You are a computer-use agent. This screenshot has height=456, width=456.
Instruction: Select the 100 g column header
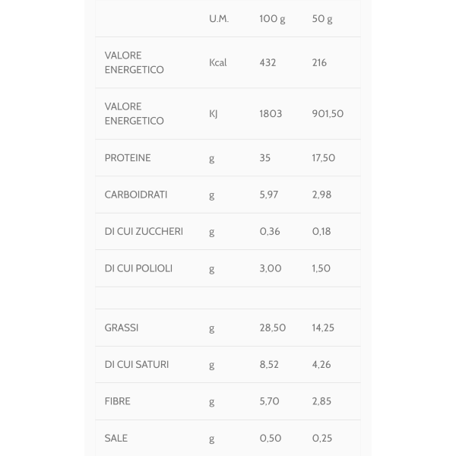[x=272, y=19]
